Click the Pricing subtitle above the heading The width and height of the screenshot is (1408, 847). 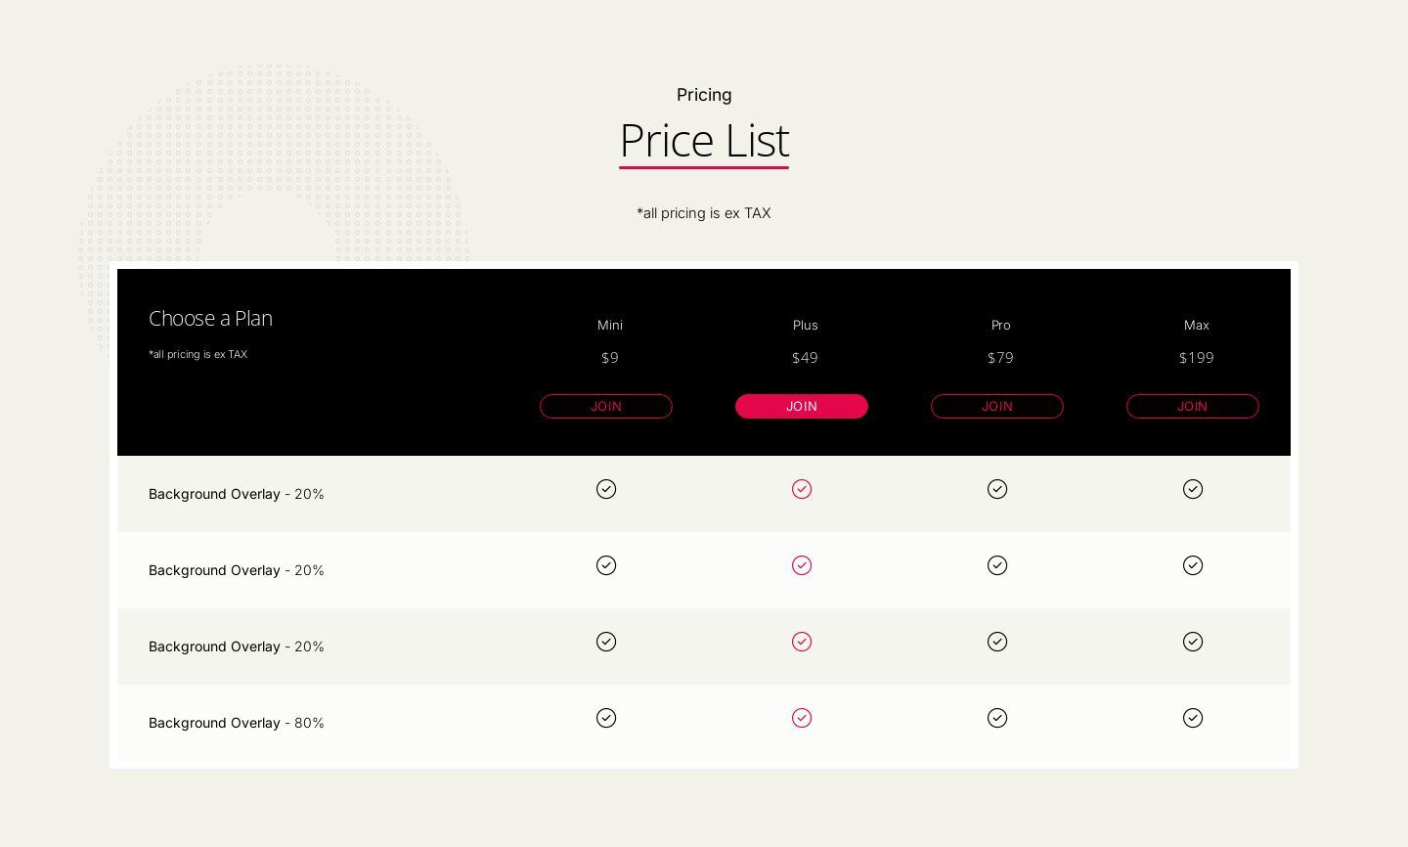tap(704, 95)
